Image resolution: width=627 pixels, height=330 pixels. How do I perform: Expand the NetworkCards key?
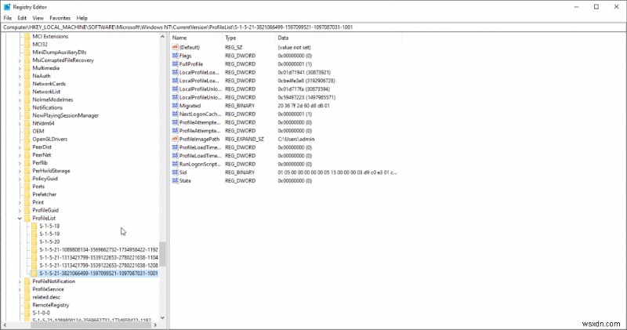[20, 84]
